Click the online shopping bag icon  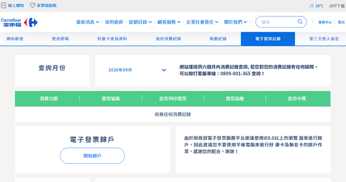click(3, 5)
